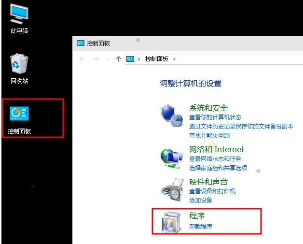Viewport: 303px width, 244px height.
Task: Click the 控制面板 desktop shortcut icon
Action: pos(19,114)
